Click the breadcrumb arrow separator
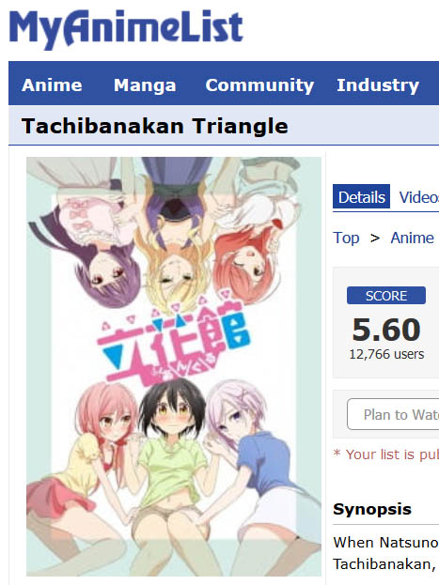 (x=375, y=238)
